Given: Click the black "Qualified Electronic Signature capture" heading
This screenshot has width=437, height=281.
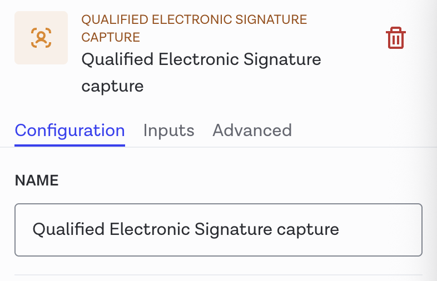Looking at the screenshot, I should [201, 72].
